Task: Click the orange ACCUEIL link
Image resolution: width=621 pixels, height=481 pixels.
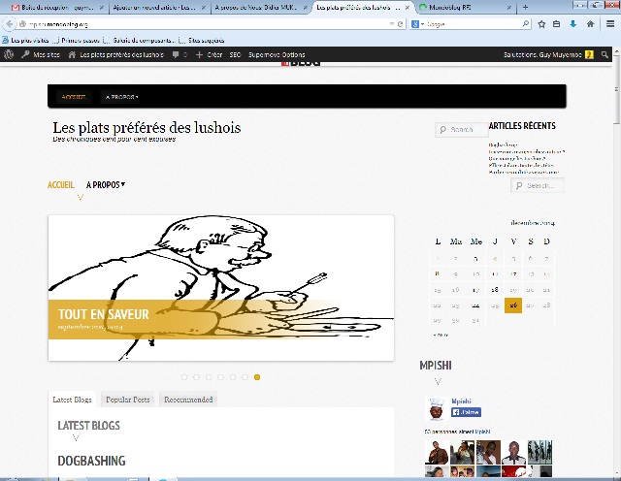Action: pyautogui.click(x=60, y=185)
